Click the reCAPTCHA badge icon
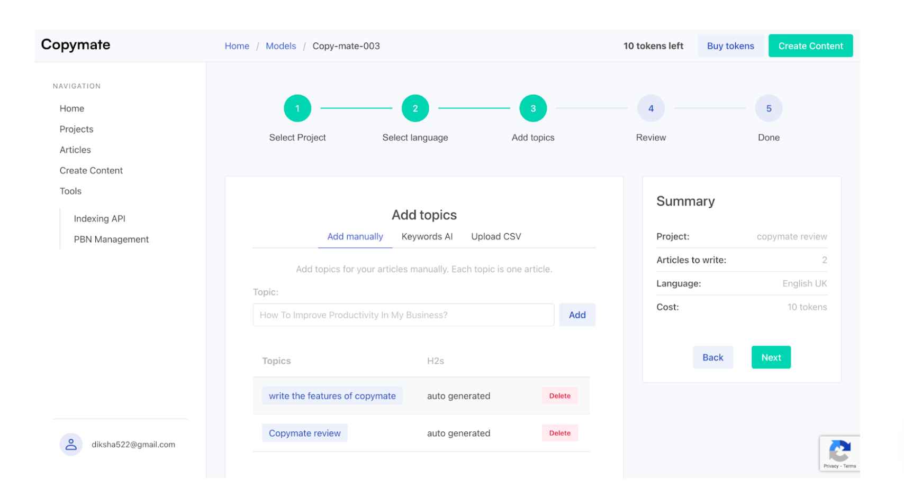904x498 pixels. click(x=839, y=451)
